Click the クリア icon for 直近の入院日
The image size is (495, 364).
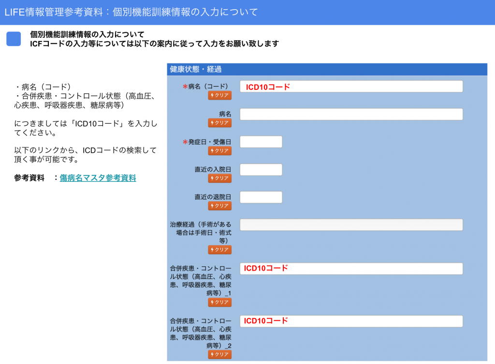pyautogui.click(x=220, y=178)
